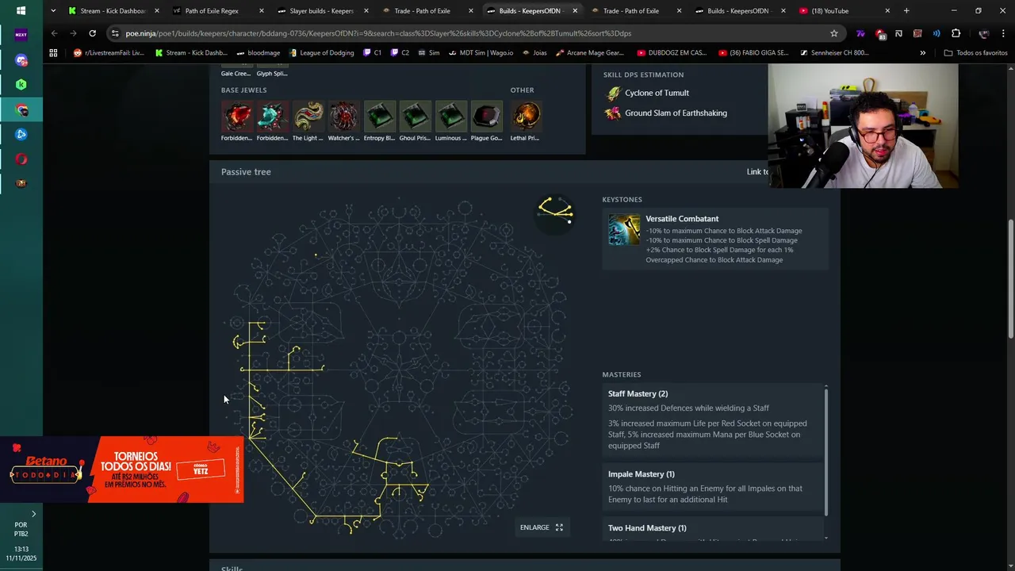Close the YouTube tab

point(887,11)
